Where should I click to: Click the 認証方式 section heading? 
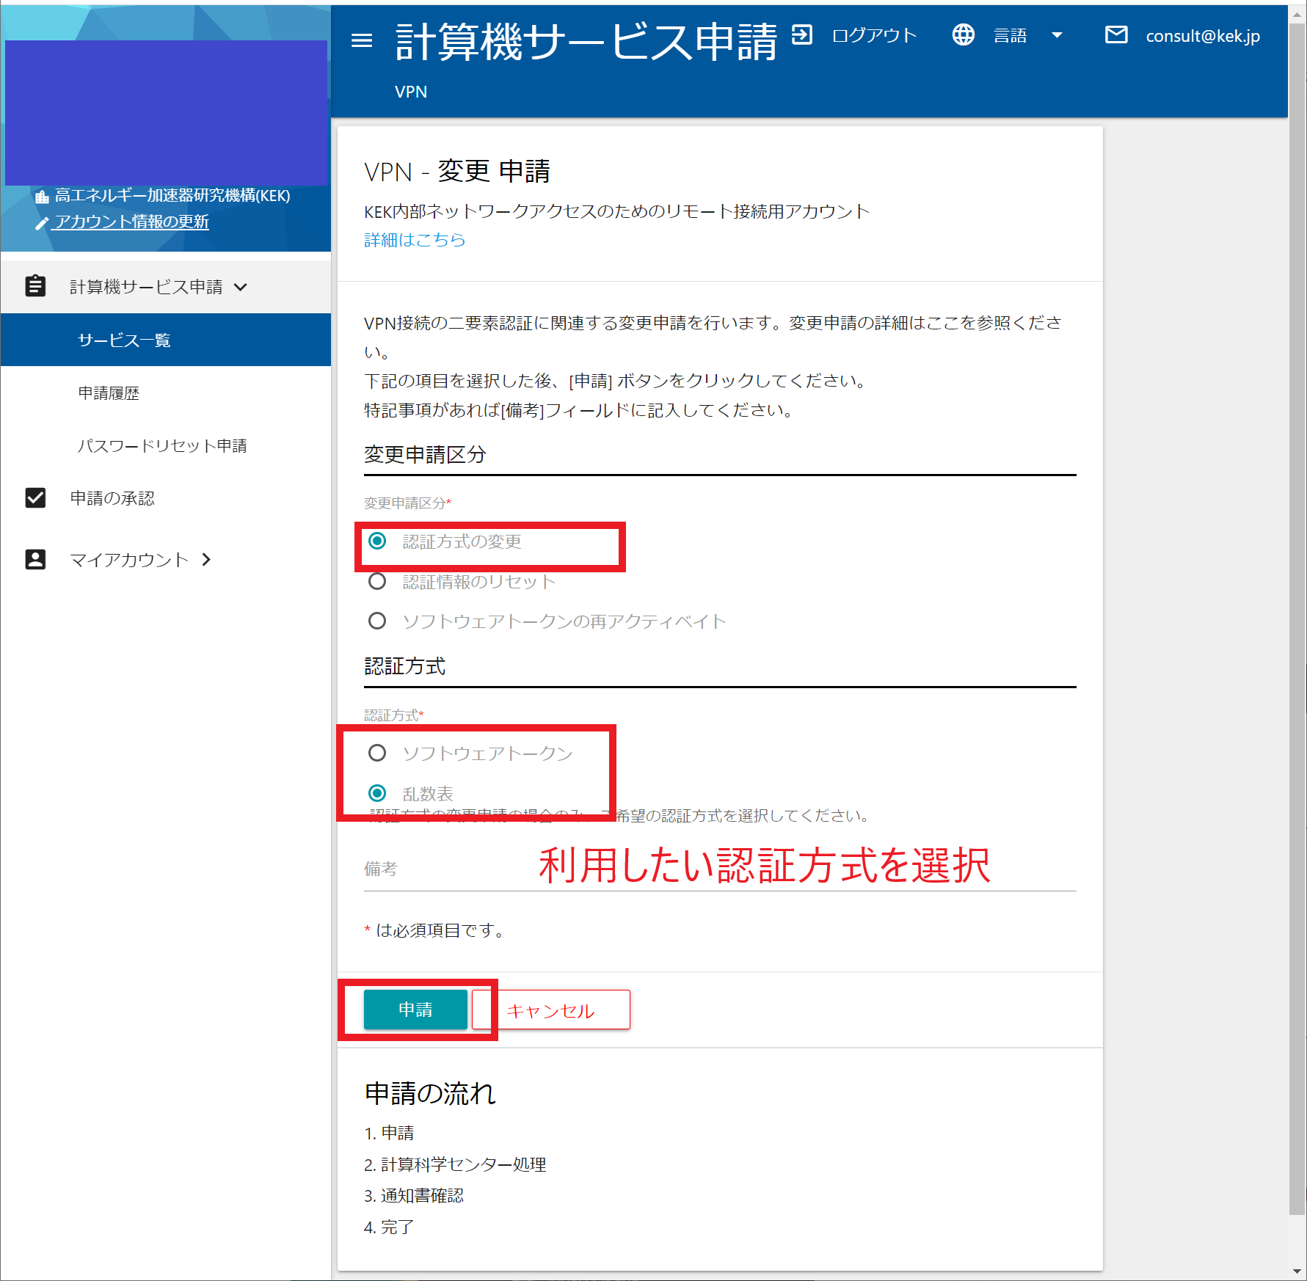[x=404, y=666]
